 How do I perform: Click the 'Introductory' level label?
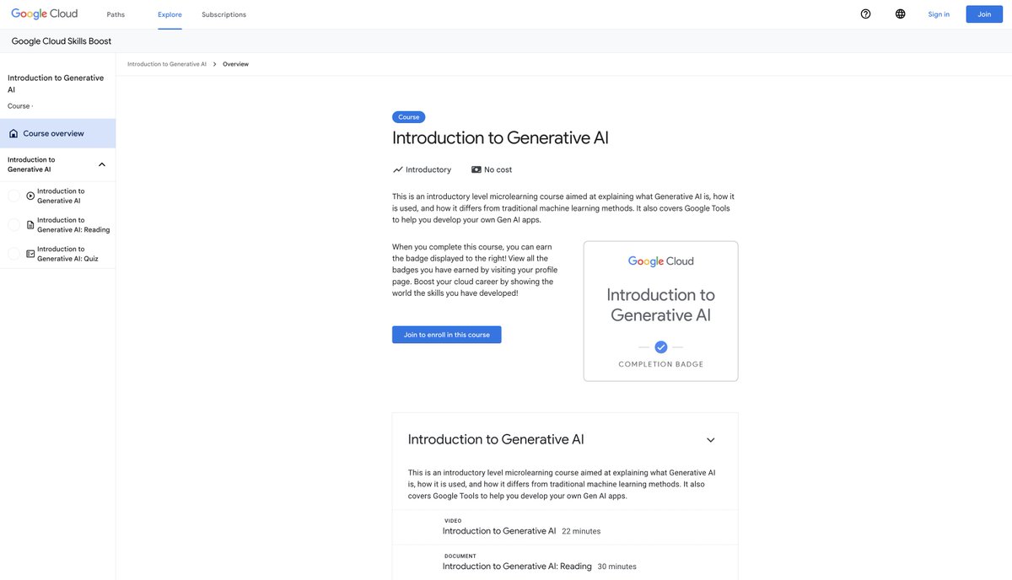pos(428,169)
